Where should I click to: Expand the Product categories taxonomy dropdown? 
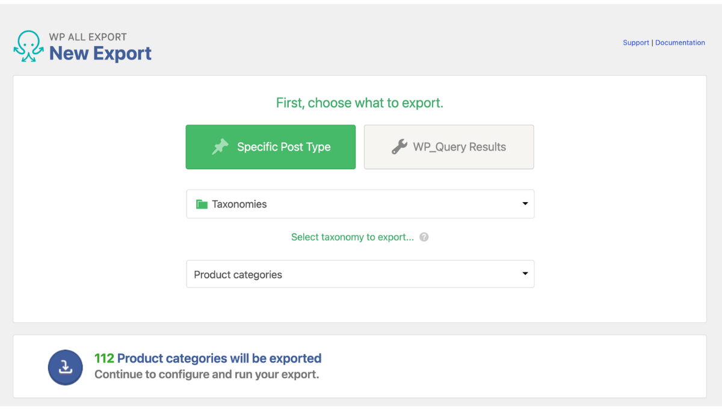pyautogui.click(x=360, y=274)
